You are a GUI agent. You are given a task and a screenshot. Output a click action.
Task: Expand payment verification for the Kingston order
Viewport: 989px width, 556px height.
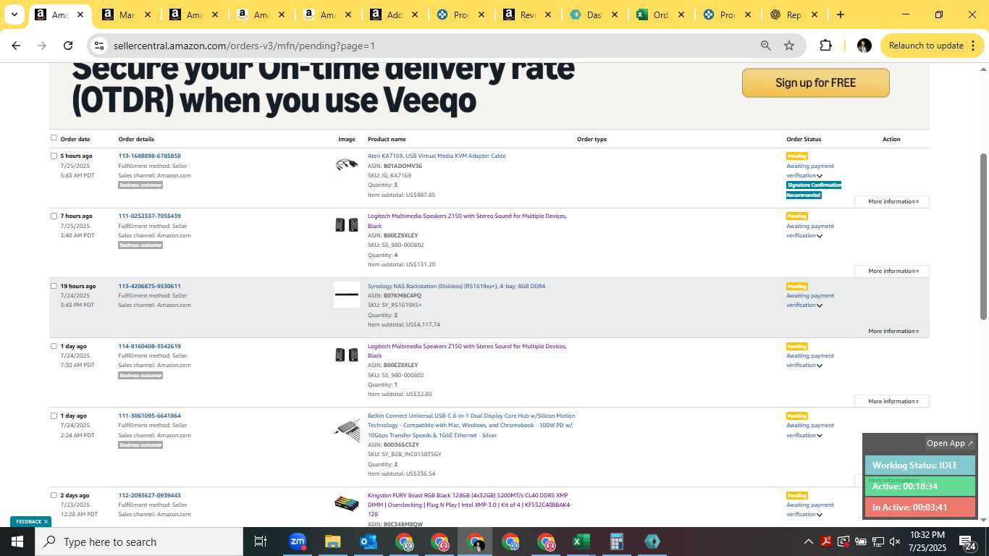tap(820, 515)
